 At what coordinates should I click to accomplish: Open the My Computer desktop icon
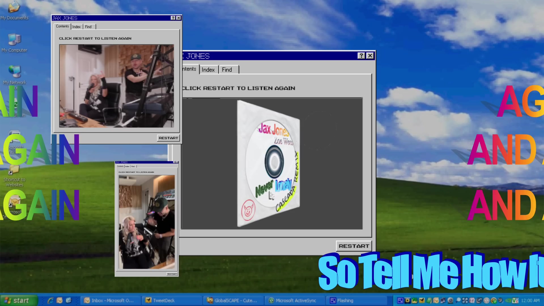(14, 43)
